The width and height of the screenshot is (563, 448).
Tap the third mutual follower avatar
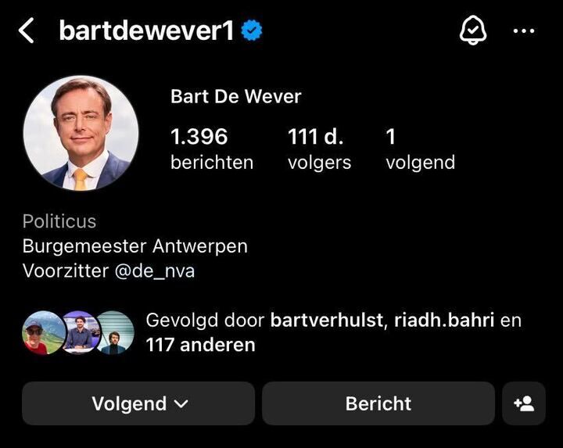point(116,333)
